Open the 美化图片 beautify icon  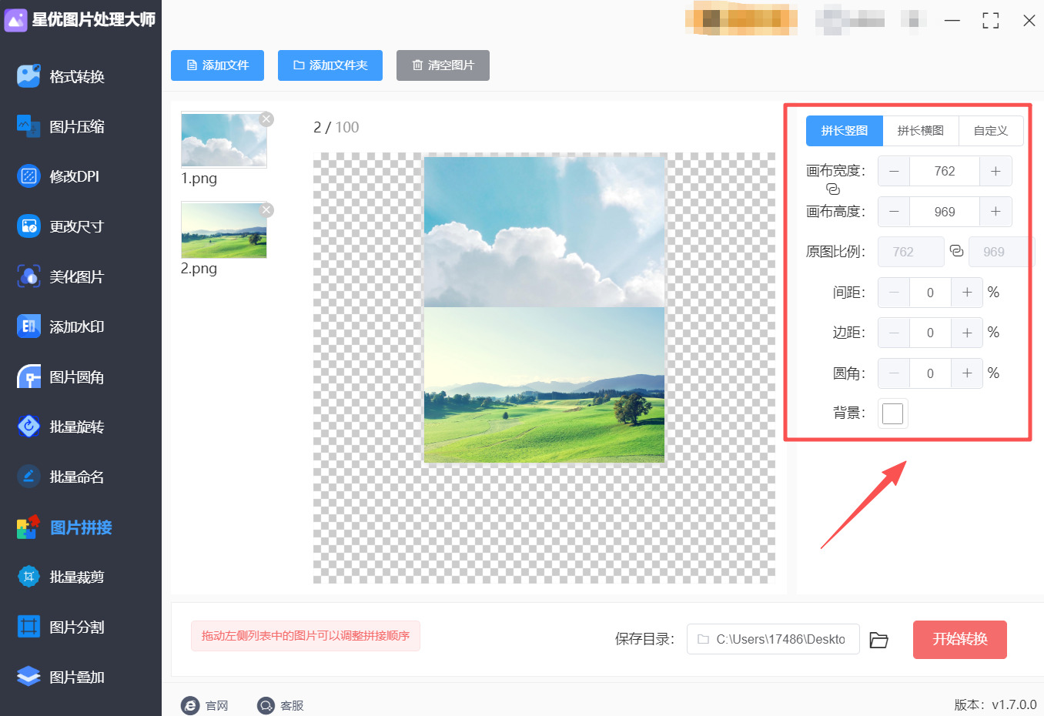(x=28, y=276)
